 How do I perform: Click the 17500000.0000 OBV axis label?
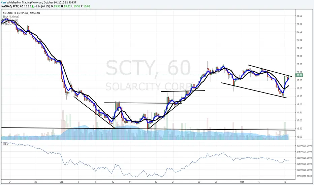(304, 176)
